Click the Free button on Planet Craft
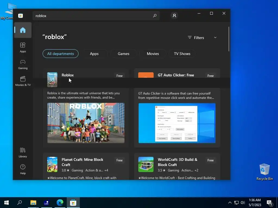Viewport: 278px width, 208px height. coord(119,160)
